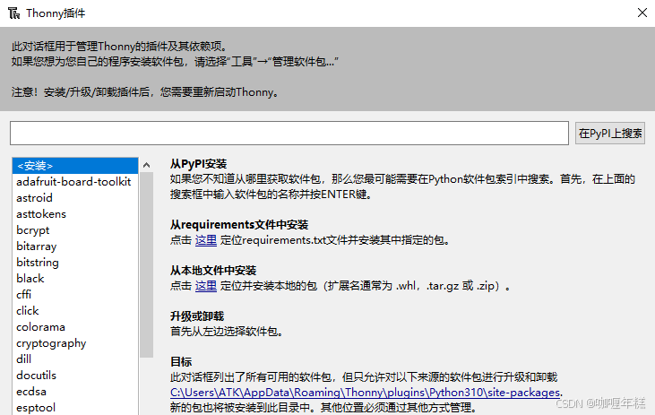Close the Thonny插件 dialog
Image resolution: width=655 pixels, height=415 pixels.
[642, 13]
